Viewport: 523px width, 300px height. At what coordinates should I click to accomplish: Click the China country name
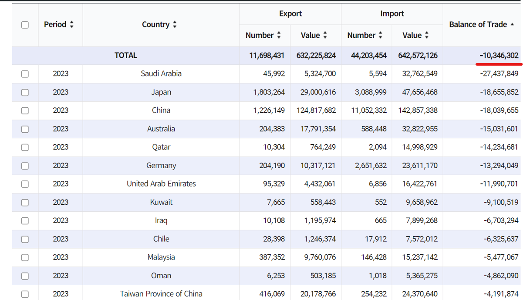[161, 110]
